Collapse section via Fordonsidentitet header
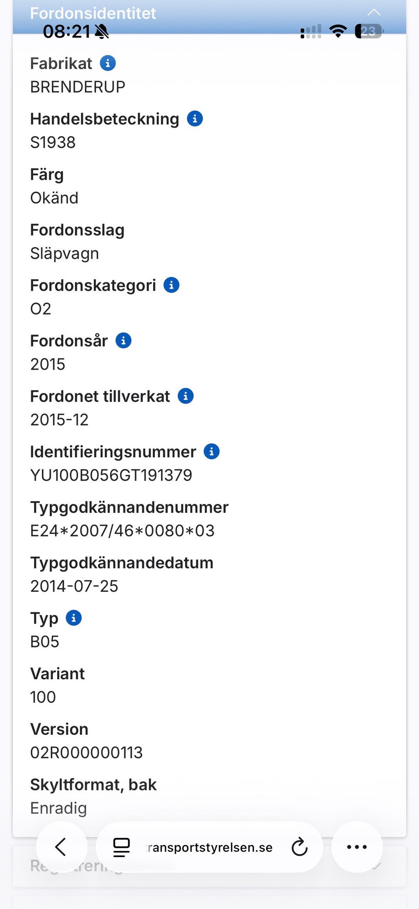This screenshot has width=419, height=909. tap(93, 13)
